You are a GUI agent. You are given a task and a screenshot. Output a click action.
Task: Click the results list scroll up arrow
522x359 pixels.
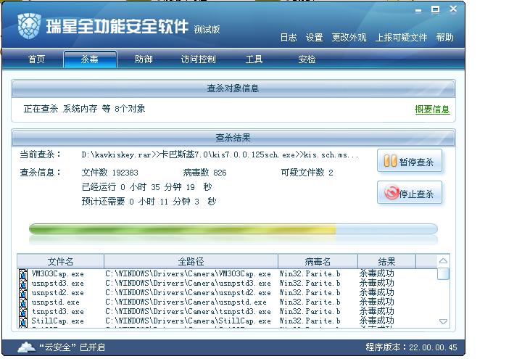443,261
